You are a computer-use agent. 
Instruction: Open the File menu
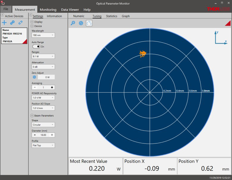[x=6, y=9]
